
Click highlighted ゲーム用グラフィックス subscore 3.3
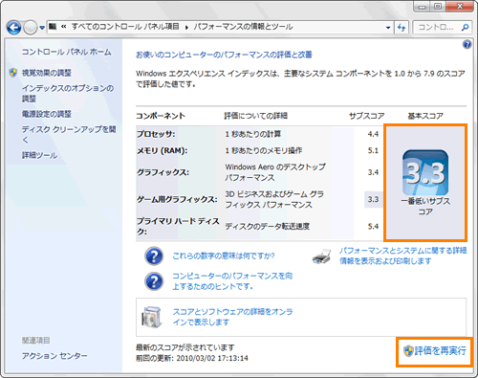tap(373, 199)
